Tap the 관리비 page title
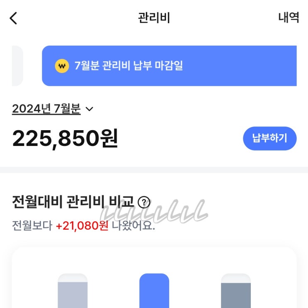Viewport: 308px width, 308px height. point(154,18)
